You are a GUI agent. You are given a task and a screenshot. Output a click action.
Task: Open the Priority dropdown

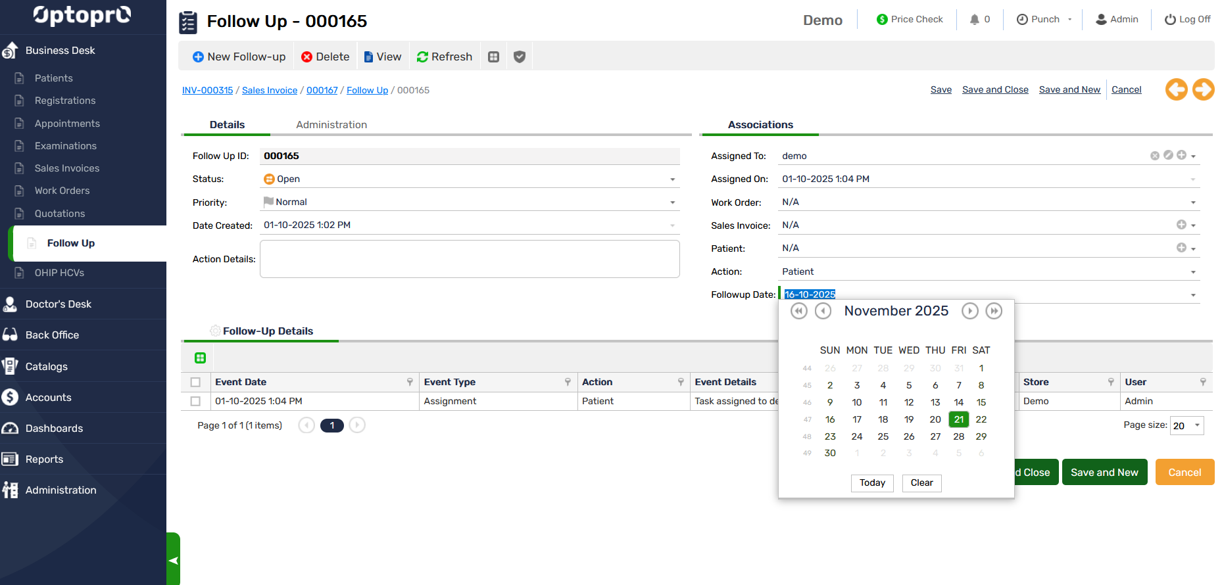point(672,202)
